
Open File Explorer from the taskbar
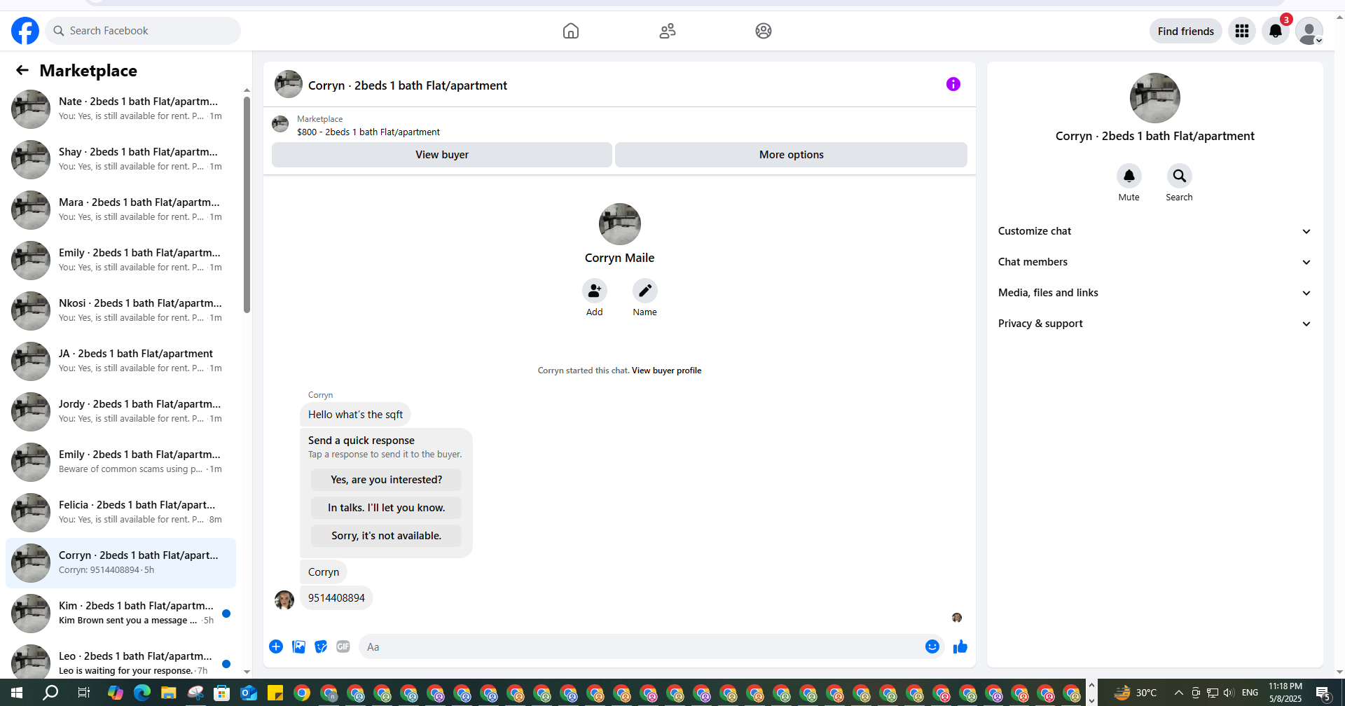pyautogui.click(x=169, y=693)
